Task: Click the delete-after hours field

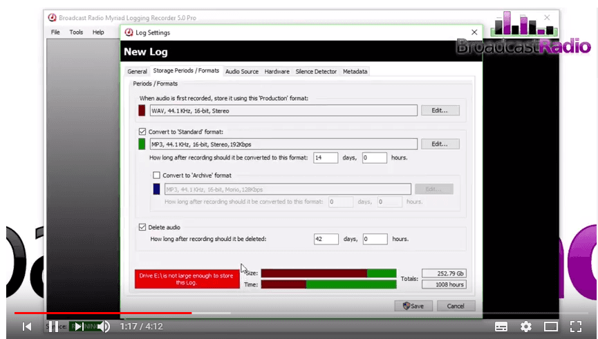Action: [x=375, y=239]
